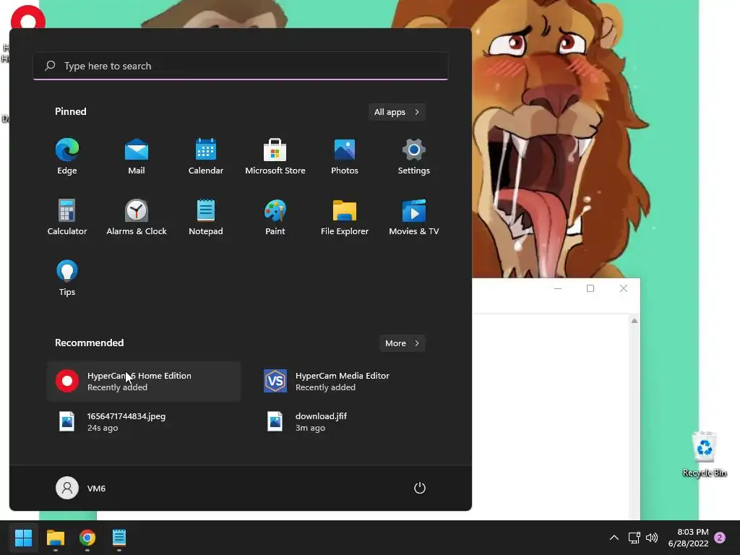
Task: Open the Edge browser pinned app
Action: [67, 157]
